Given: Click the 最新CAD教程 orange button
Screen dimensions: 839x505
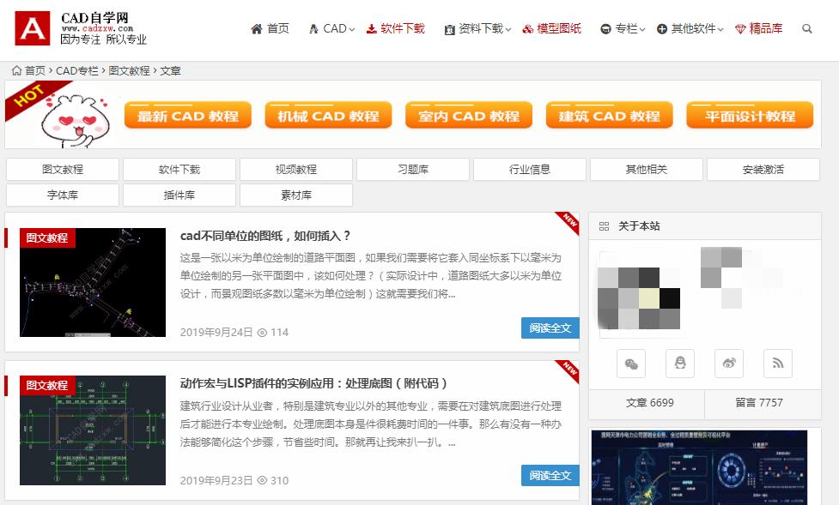Looking at the screenshot, I should tap(186, 114).
